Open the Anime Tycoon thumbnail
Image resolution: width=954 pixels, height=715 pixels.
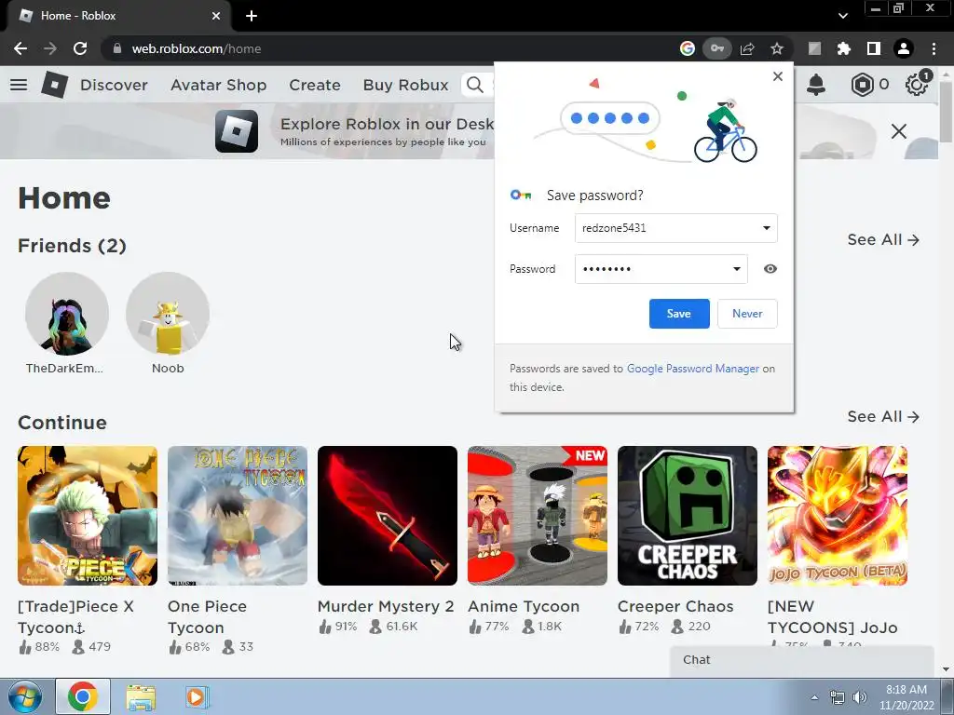(x=538, y=516)
